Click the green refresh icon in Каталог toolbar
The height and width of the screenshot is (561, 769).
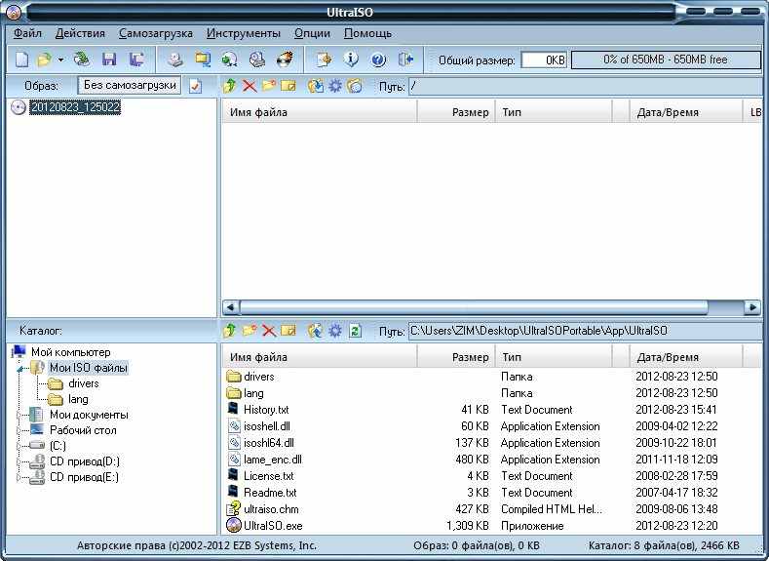point(355,331)
